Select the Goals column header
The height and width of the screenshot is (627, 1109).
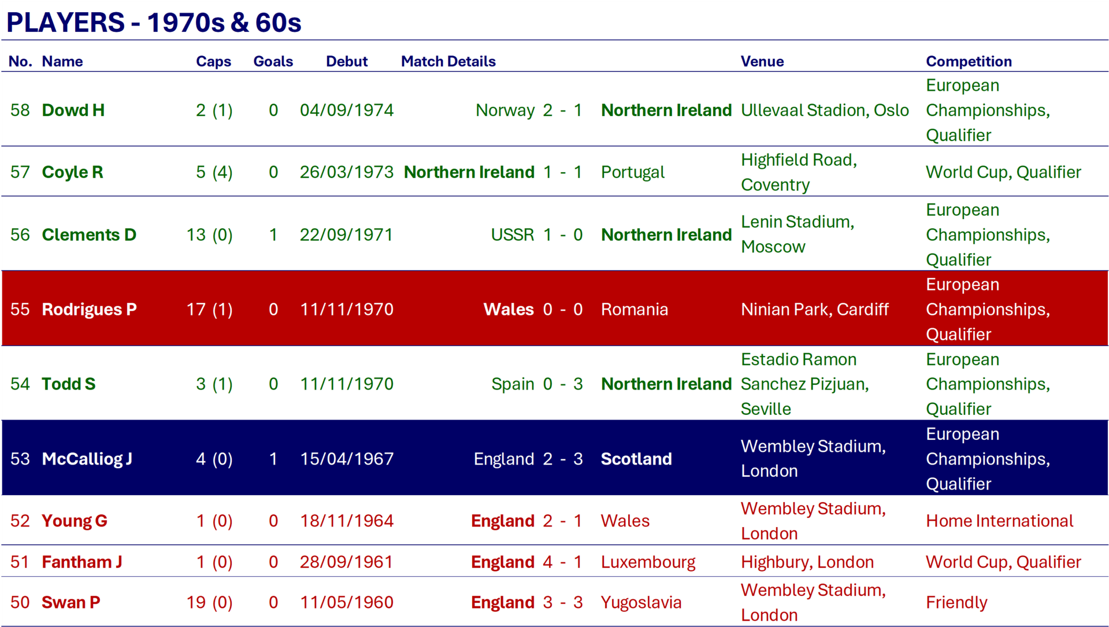point(273,61)
